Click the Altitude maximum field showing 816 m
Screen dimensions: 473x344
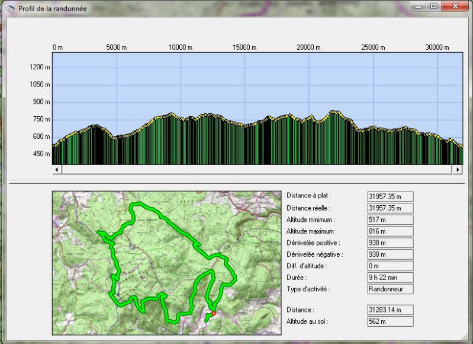click(390, 231)
